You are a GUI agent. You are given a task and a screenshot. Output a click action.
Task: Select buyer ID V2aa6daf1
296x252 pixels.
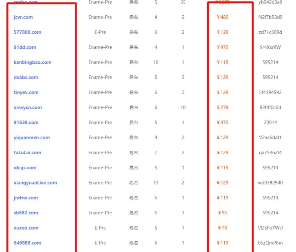click(270, 138)
